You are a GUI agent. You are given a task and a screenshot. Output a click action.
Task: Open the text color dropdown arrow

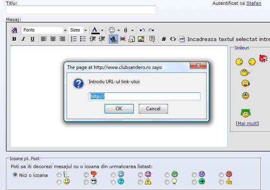102,30
